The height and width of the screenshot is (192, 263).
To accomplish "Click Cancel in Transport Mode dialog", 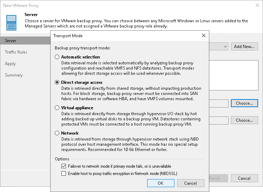I will coord(190,183).
